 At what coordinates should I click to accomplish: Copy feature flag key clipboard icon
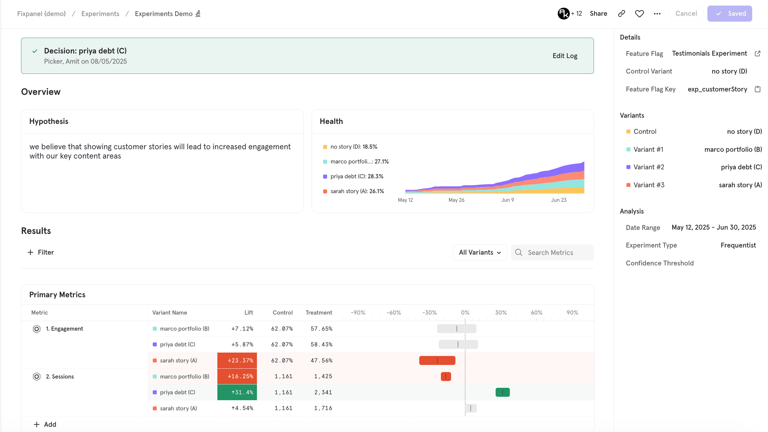pos(757,89)
